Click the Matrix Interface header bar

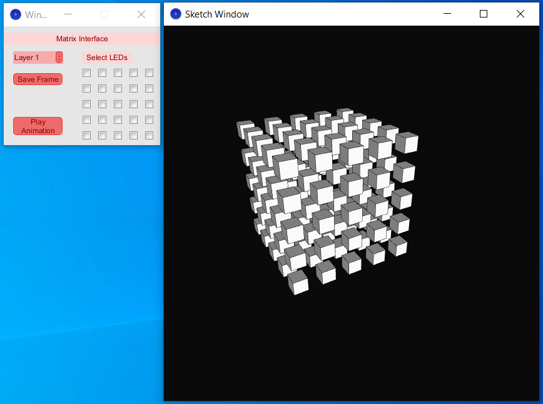81,38
